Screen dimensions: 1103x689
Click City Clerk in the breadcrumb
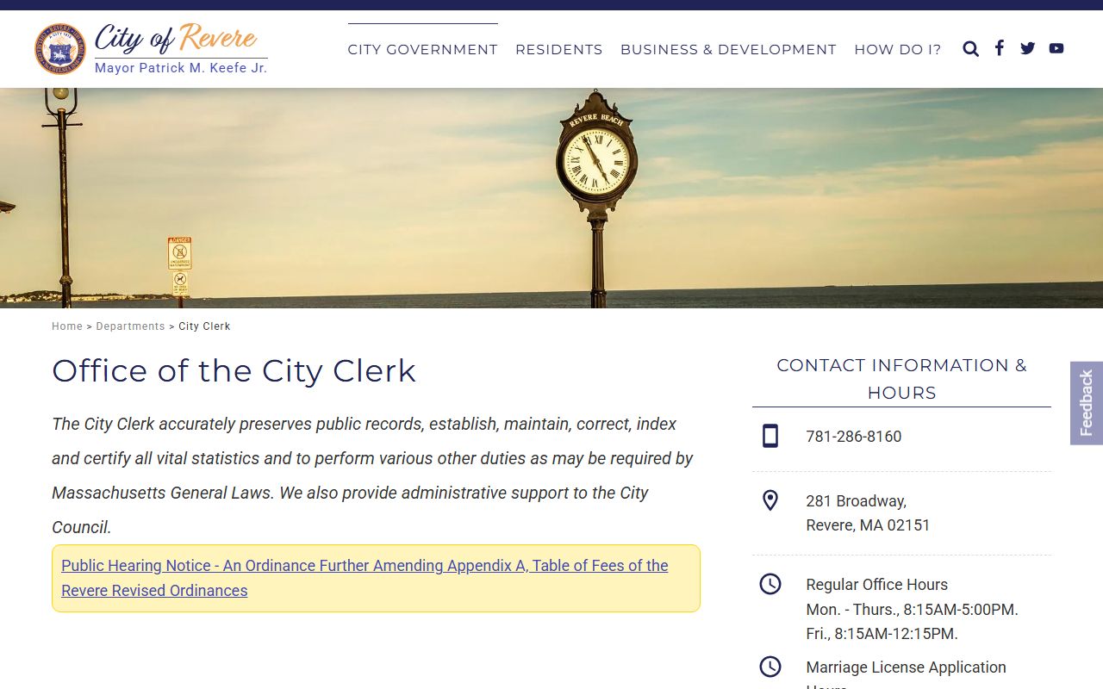[x=204, y=326]
